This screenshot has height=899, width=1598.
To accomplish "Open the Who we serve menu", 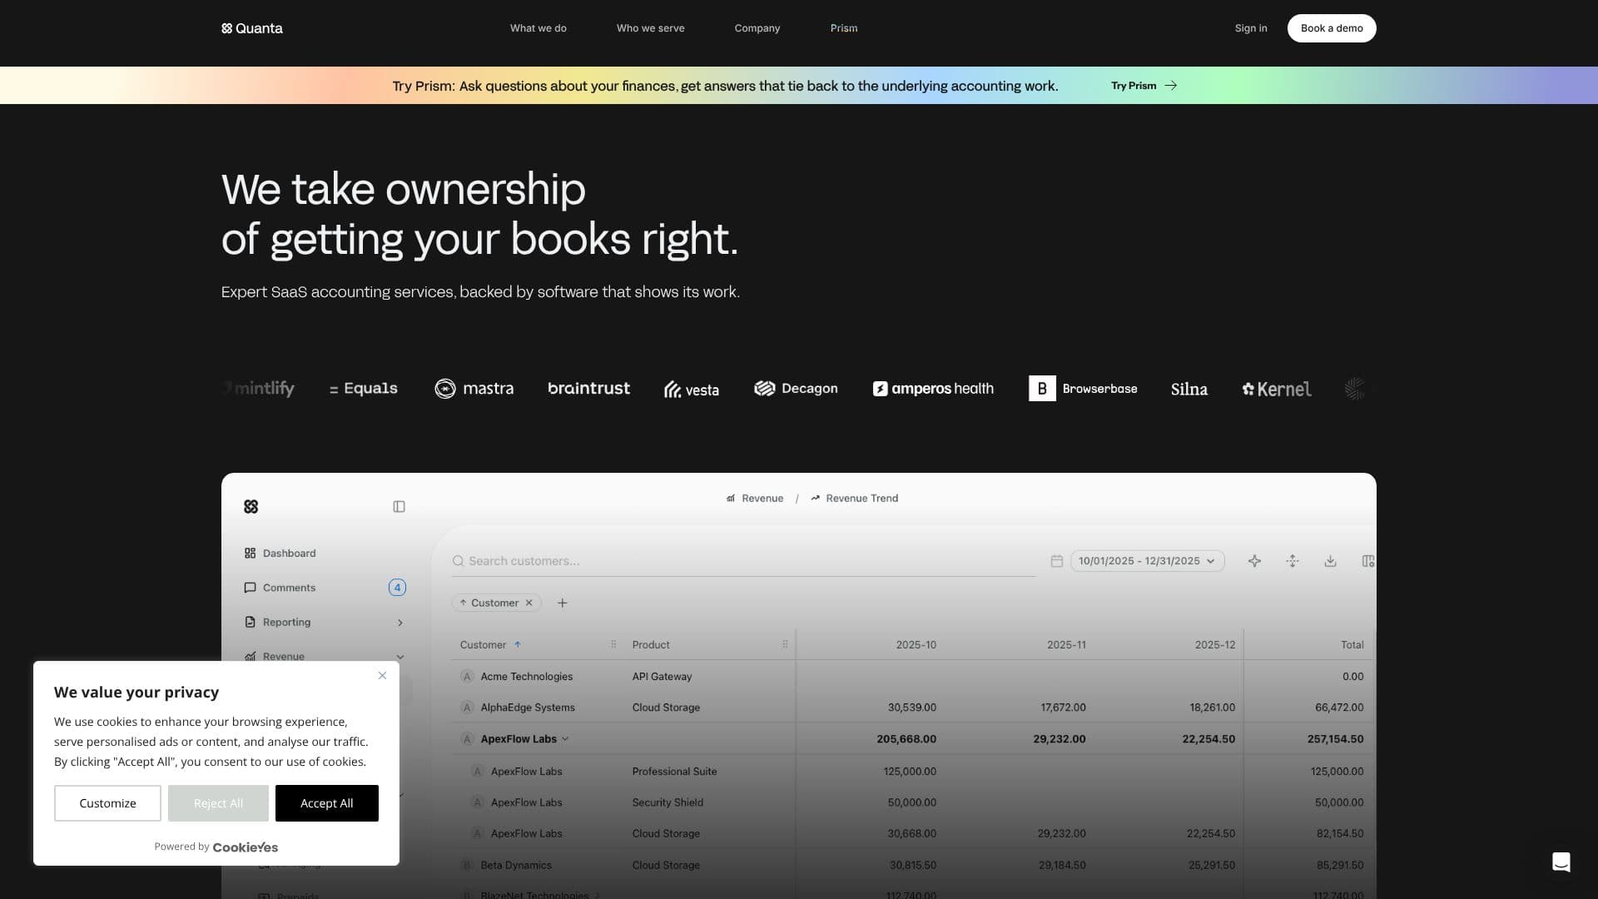I will tap(650, 28).
